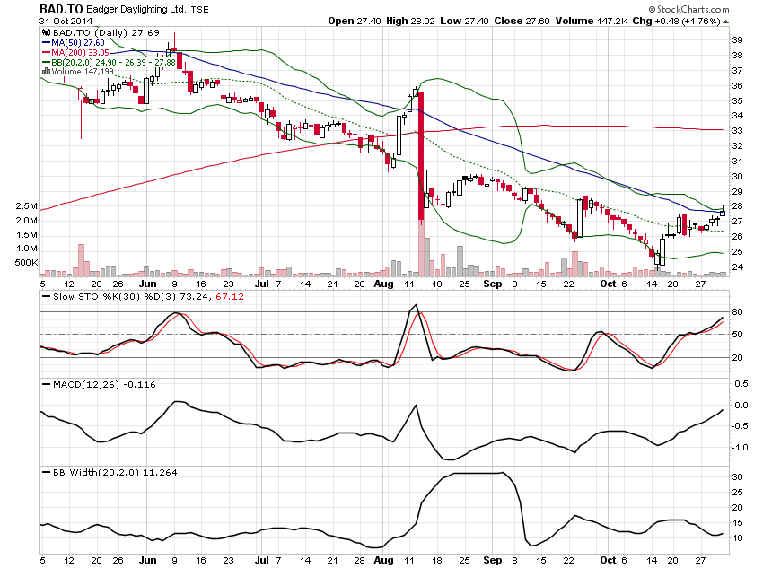Click the 80 level on stochastic axis

click(x=738, y=312)
